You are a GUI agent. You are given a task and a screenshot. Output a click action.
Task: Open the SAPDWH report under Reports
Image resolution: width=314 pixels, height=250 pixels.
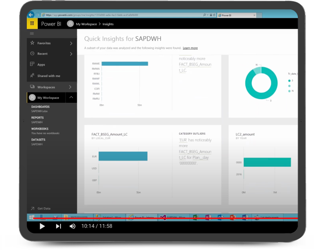pyautogui.click(x=37, y=122)
